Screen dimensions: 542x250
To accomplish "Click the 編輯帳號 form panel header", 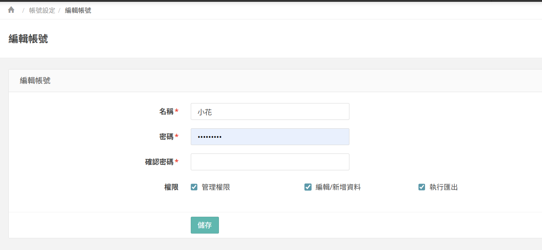I will [35, 81].
